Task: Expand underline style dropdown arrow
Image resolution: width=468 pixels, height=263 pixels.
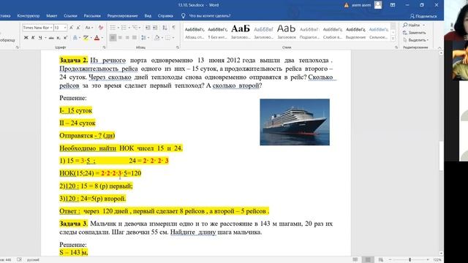Action: [x=45, y=38]
